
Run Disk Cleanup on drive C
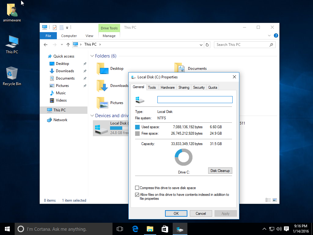[220, 170]
